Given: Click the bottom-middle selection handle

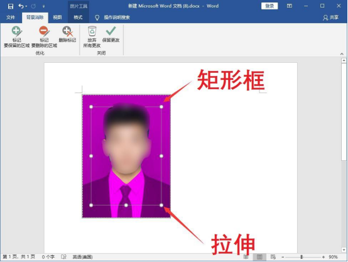Looking at the screenshot, I should pos(126,205).
